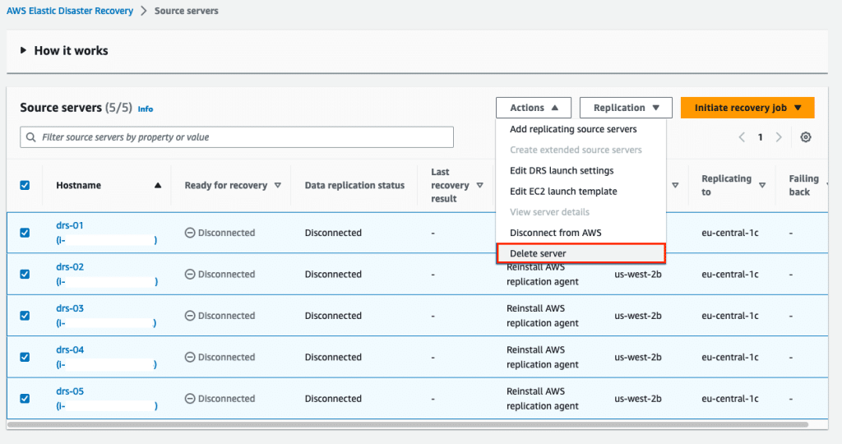Select Delete server menu entry
The image size is (842, 444).
(x=581, y=253)
